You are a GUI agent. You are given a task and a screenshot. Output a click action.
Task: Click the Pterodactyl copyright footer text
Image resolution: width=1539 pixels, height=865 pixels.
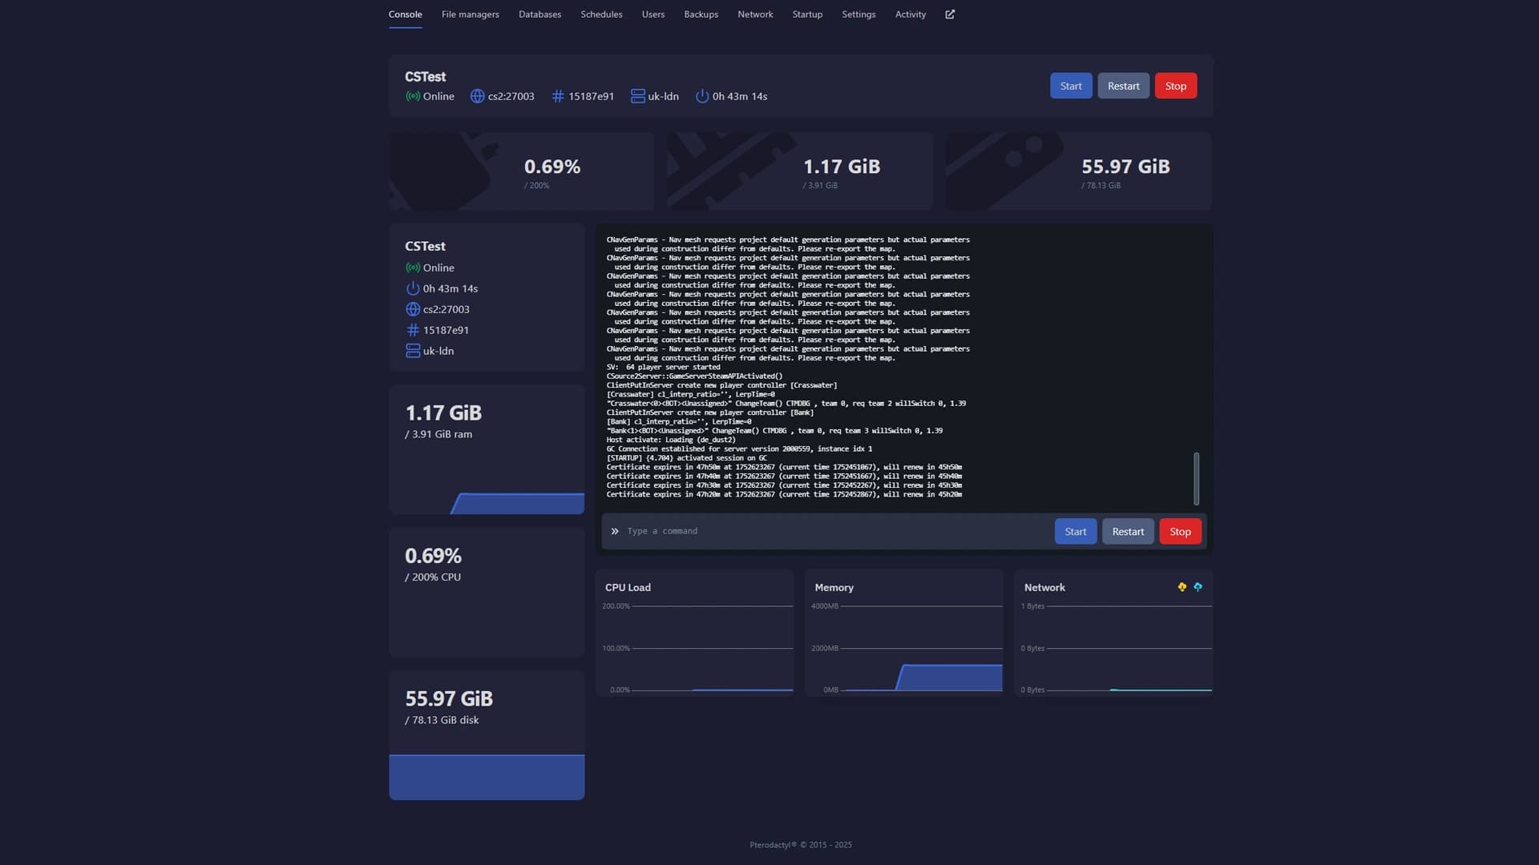(x=801, y=844)
